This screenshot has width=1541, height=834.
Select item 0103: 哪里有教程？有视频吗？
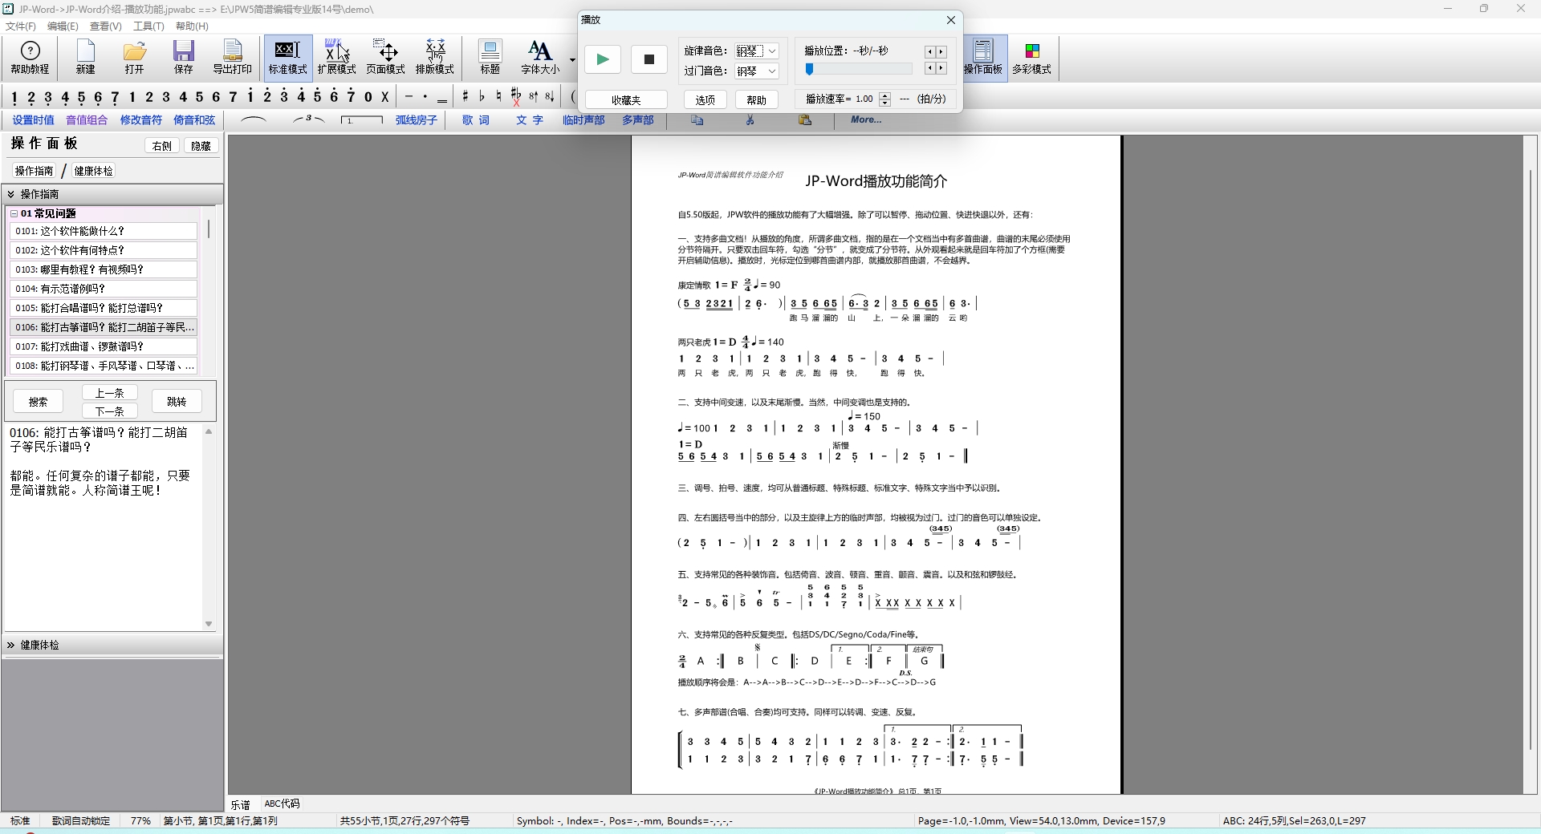104,269
